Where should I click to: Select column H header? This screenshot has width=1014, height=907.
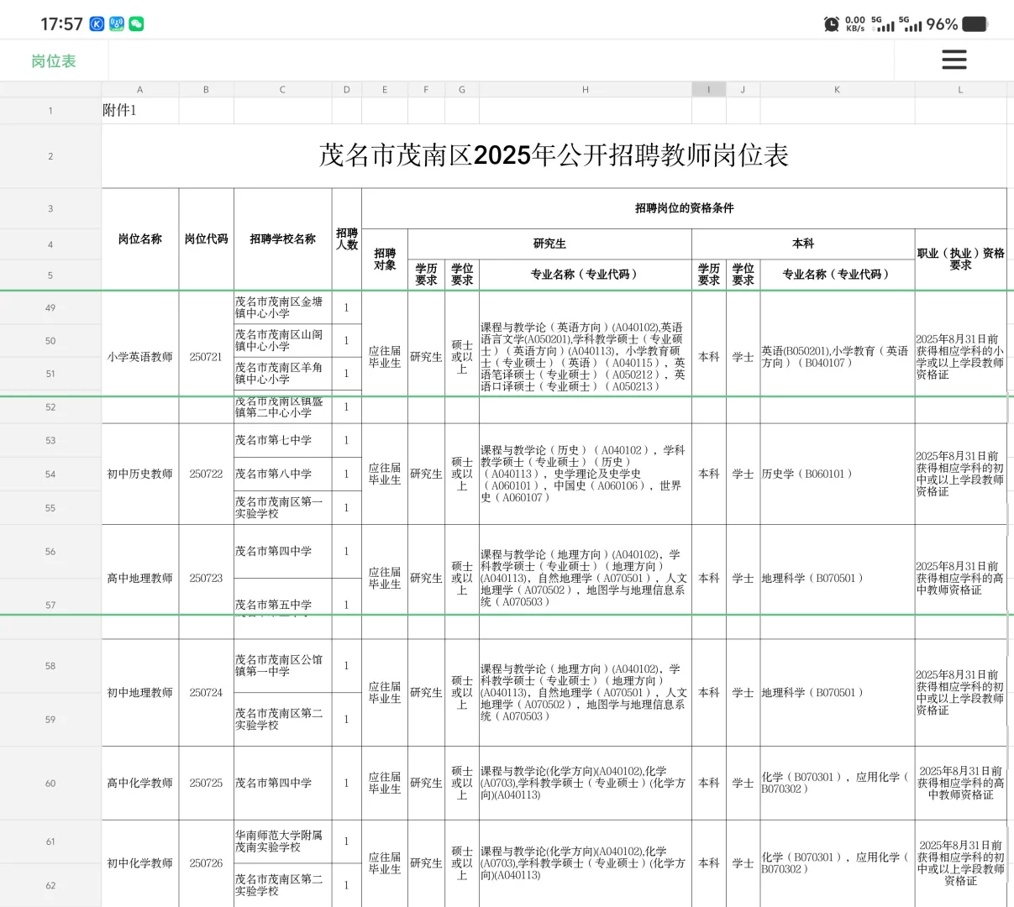coord(585,89)
